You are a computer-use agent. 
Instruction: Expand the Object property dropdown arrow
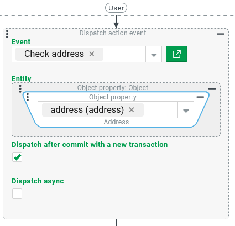coord(186,111)
